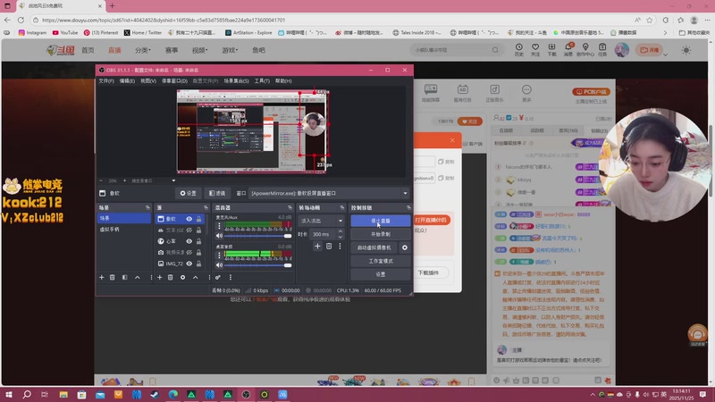Open virtual camera settings gear
Screen dimensions: 715x402
[x=405, y=247]
